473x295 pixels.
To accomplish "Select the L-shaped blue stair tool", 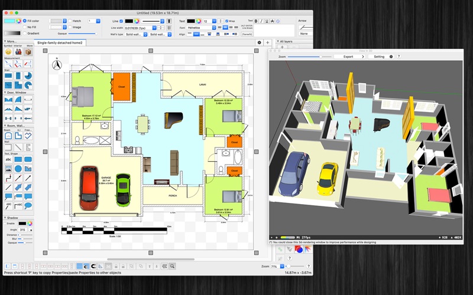I will pyautogui.click(x=18, y=85).
